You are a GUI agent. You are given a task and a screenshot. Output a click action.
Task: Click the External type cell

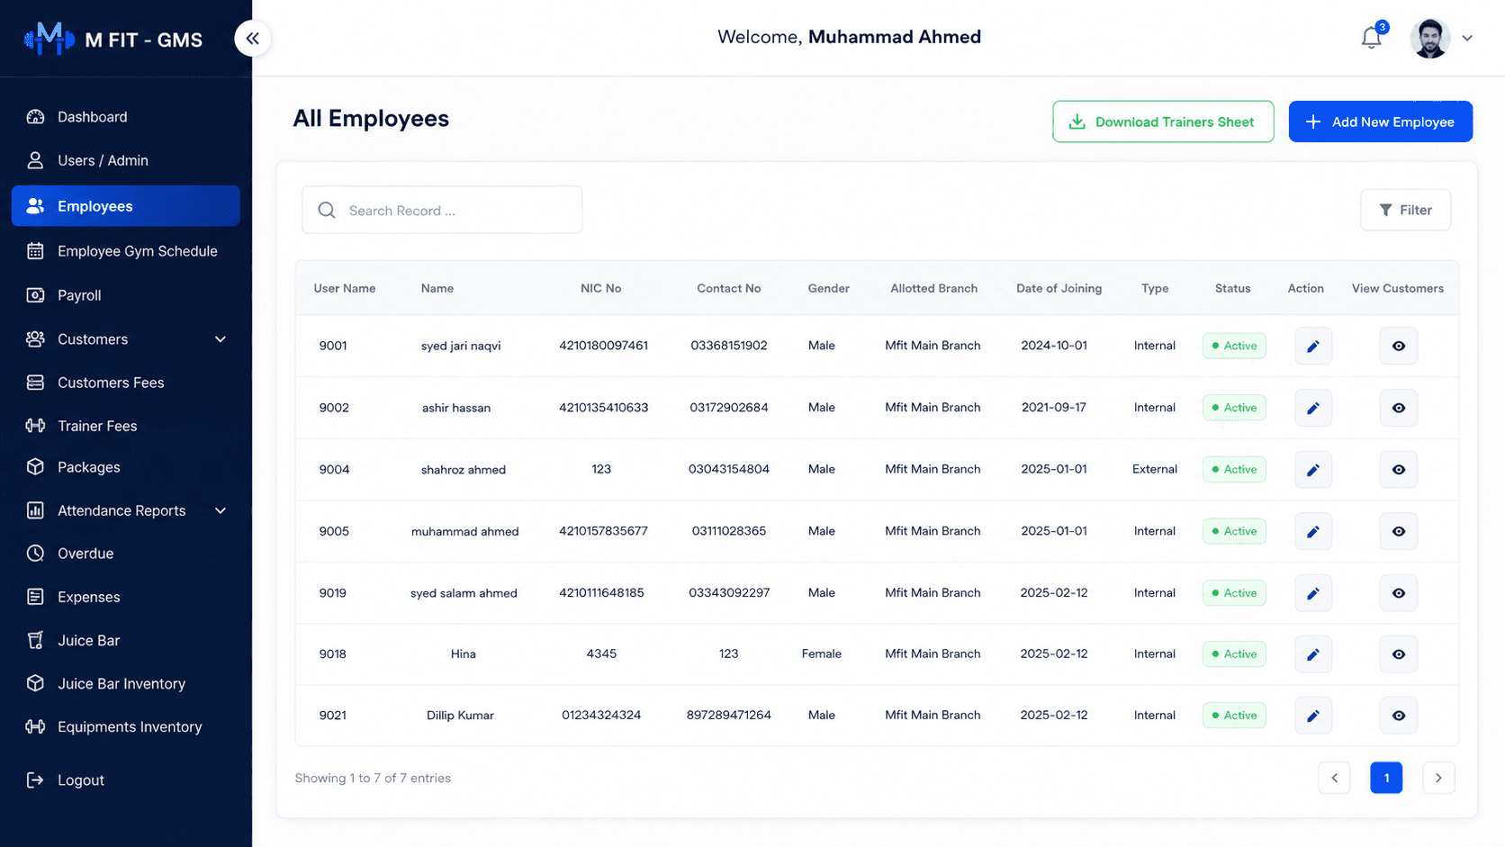1155,469
